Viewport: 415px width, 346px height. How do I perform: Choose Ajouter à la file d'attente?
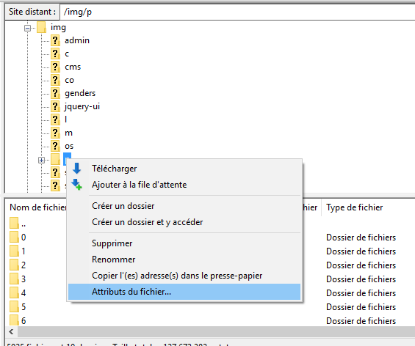click(184, 185)
